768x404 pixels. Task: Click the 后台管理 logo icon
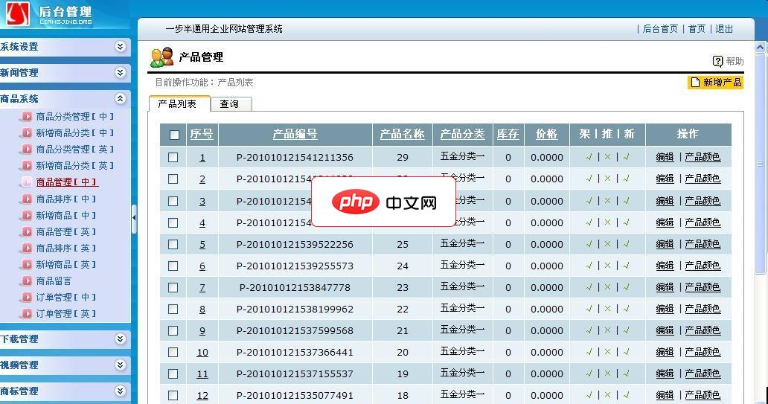(x=18, y=13)
